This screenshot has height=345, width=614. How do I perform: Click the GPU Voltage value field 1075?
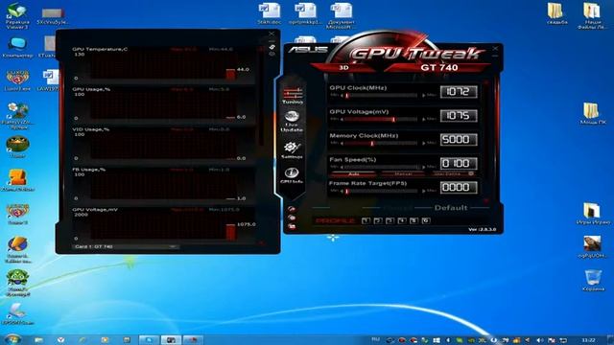pos(459,116)
